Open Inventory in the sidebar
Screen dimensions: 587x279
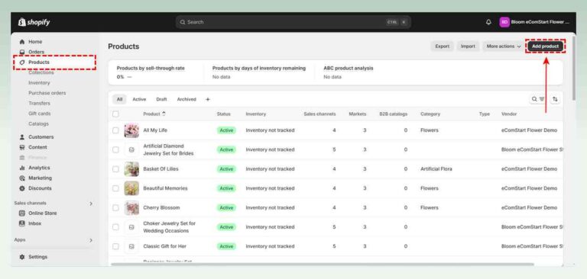39,83
